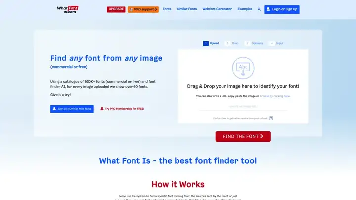Click 'Drag & Drop your image here' text
356x200 pixels.
[x=243, y=86]
